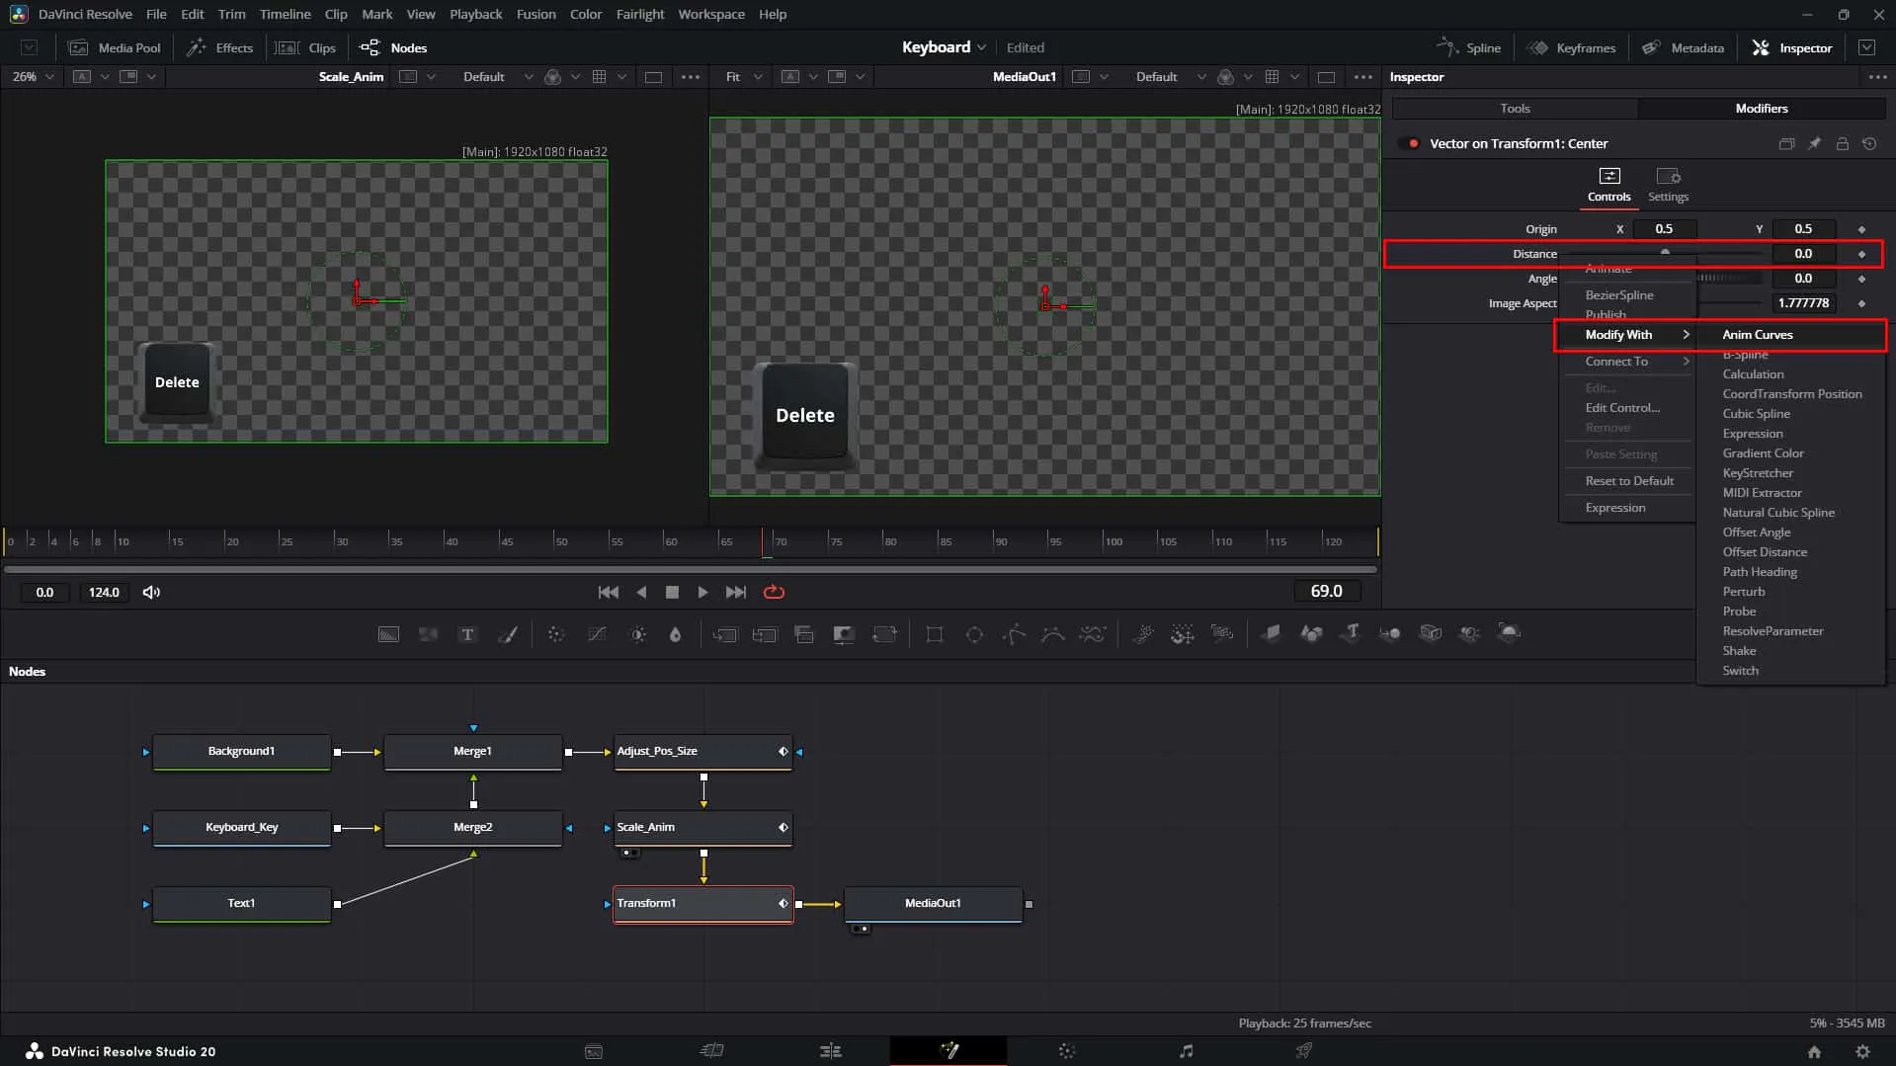Add a Background node from the toolbar
This screenshot has height=1066, width=1896.
pos(389,634)
